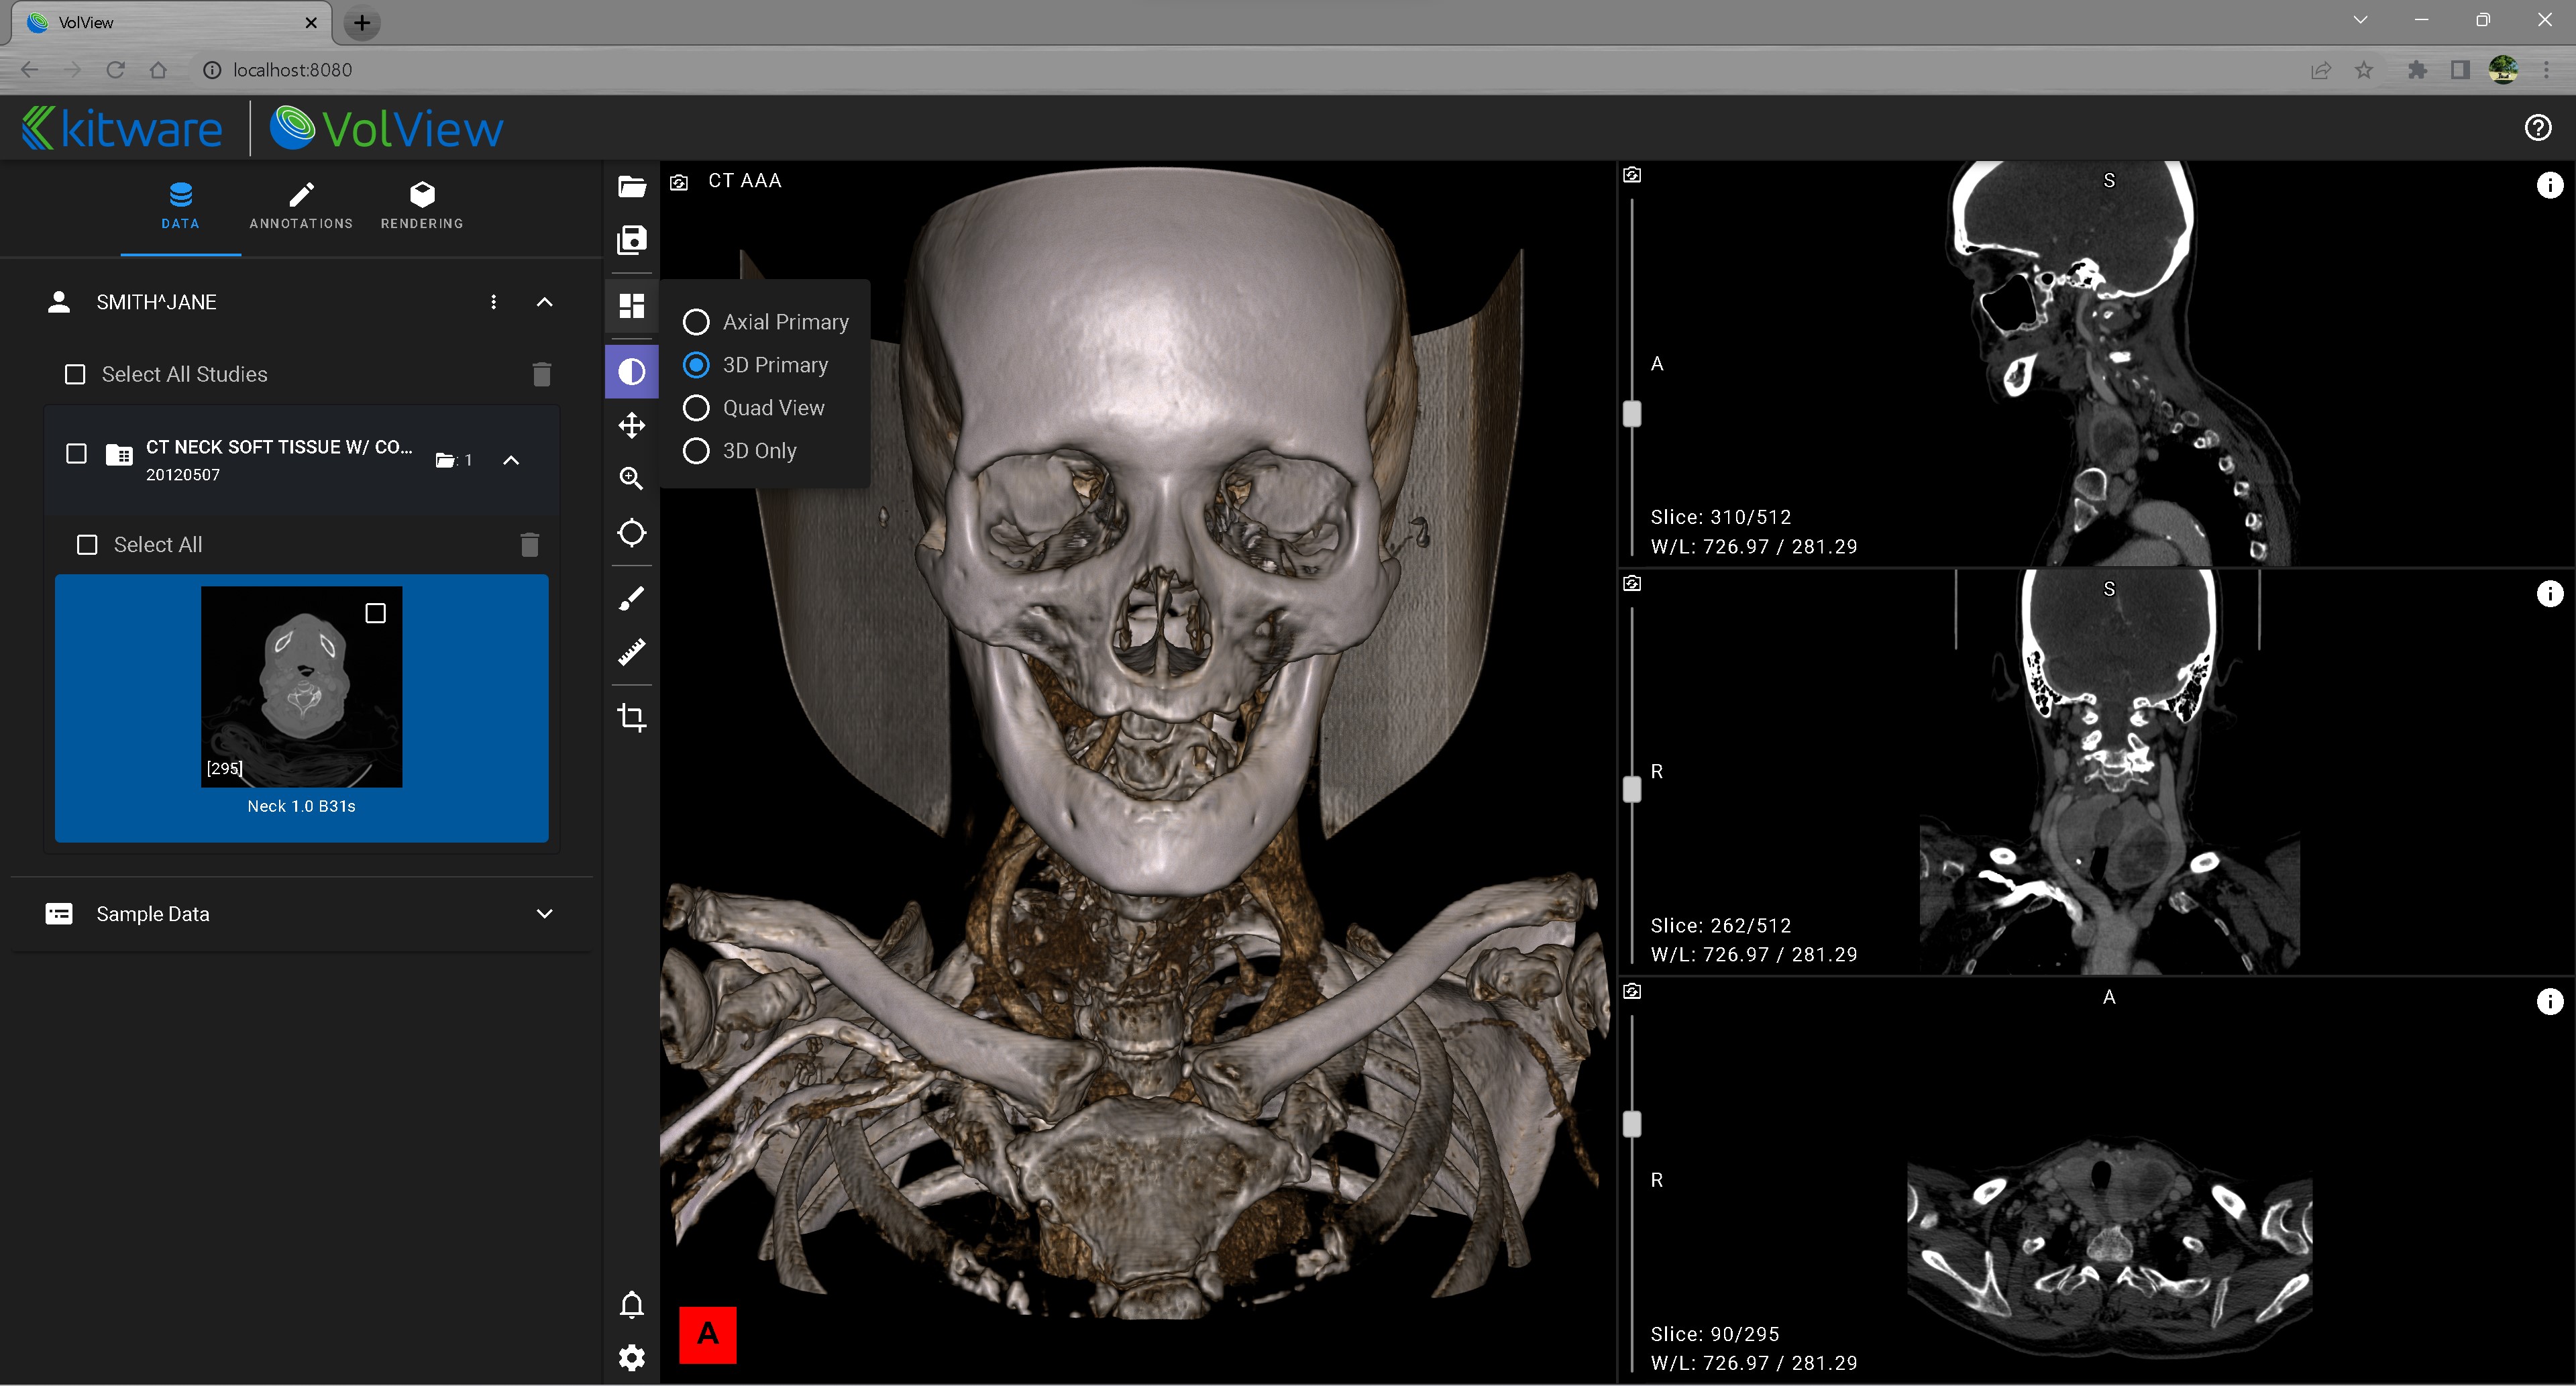Choose the Quad View layout
2576x1386 pixels.
[x=754, y=408]
